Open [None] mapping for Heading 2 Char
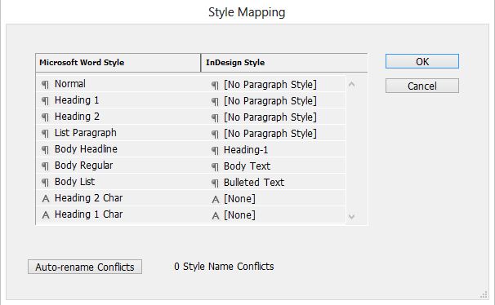This screenshot has height=305, width=495. click(239, 199)
